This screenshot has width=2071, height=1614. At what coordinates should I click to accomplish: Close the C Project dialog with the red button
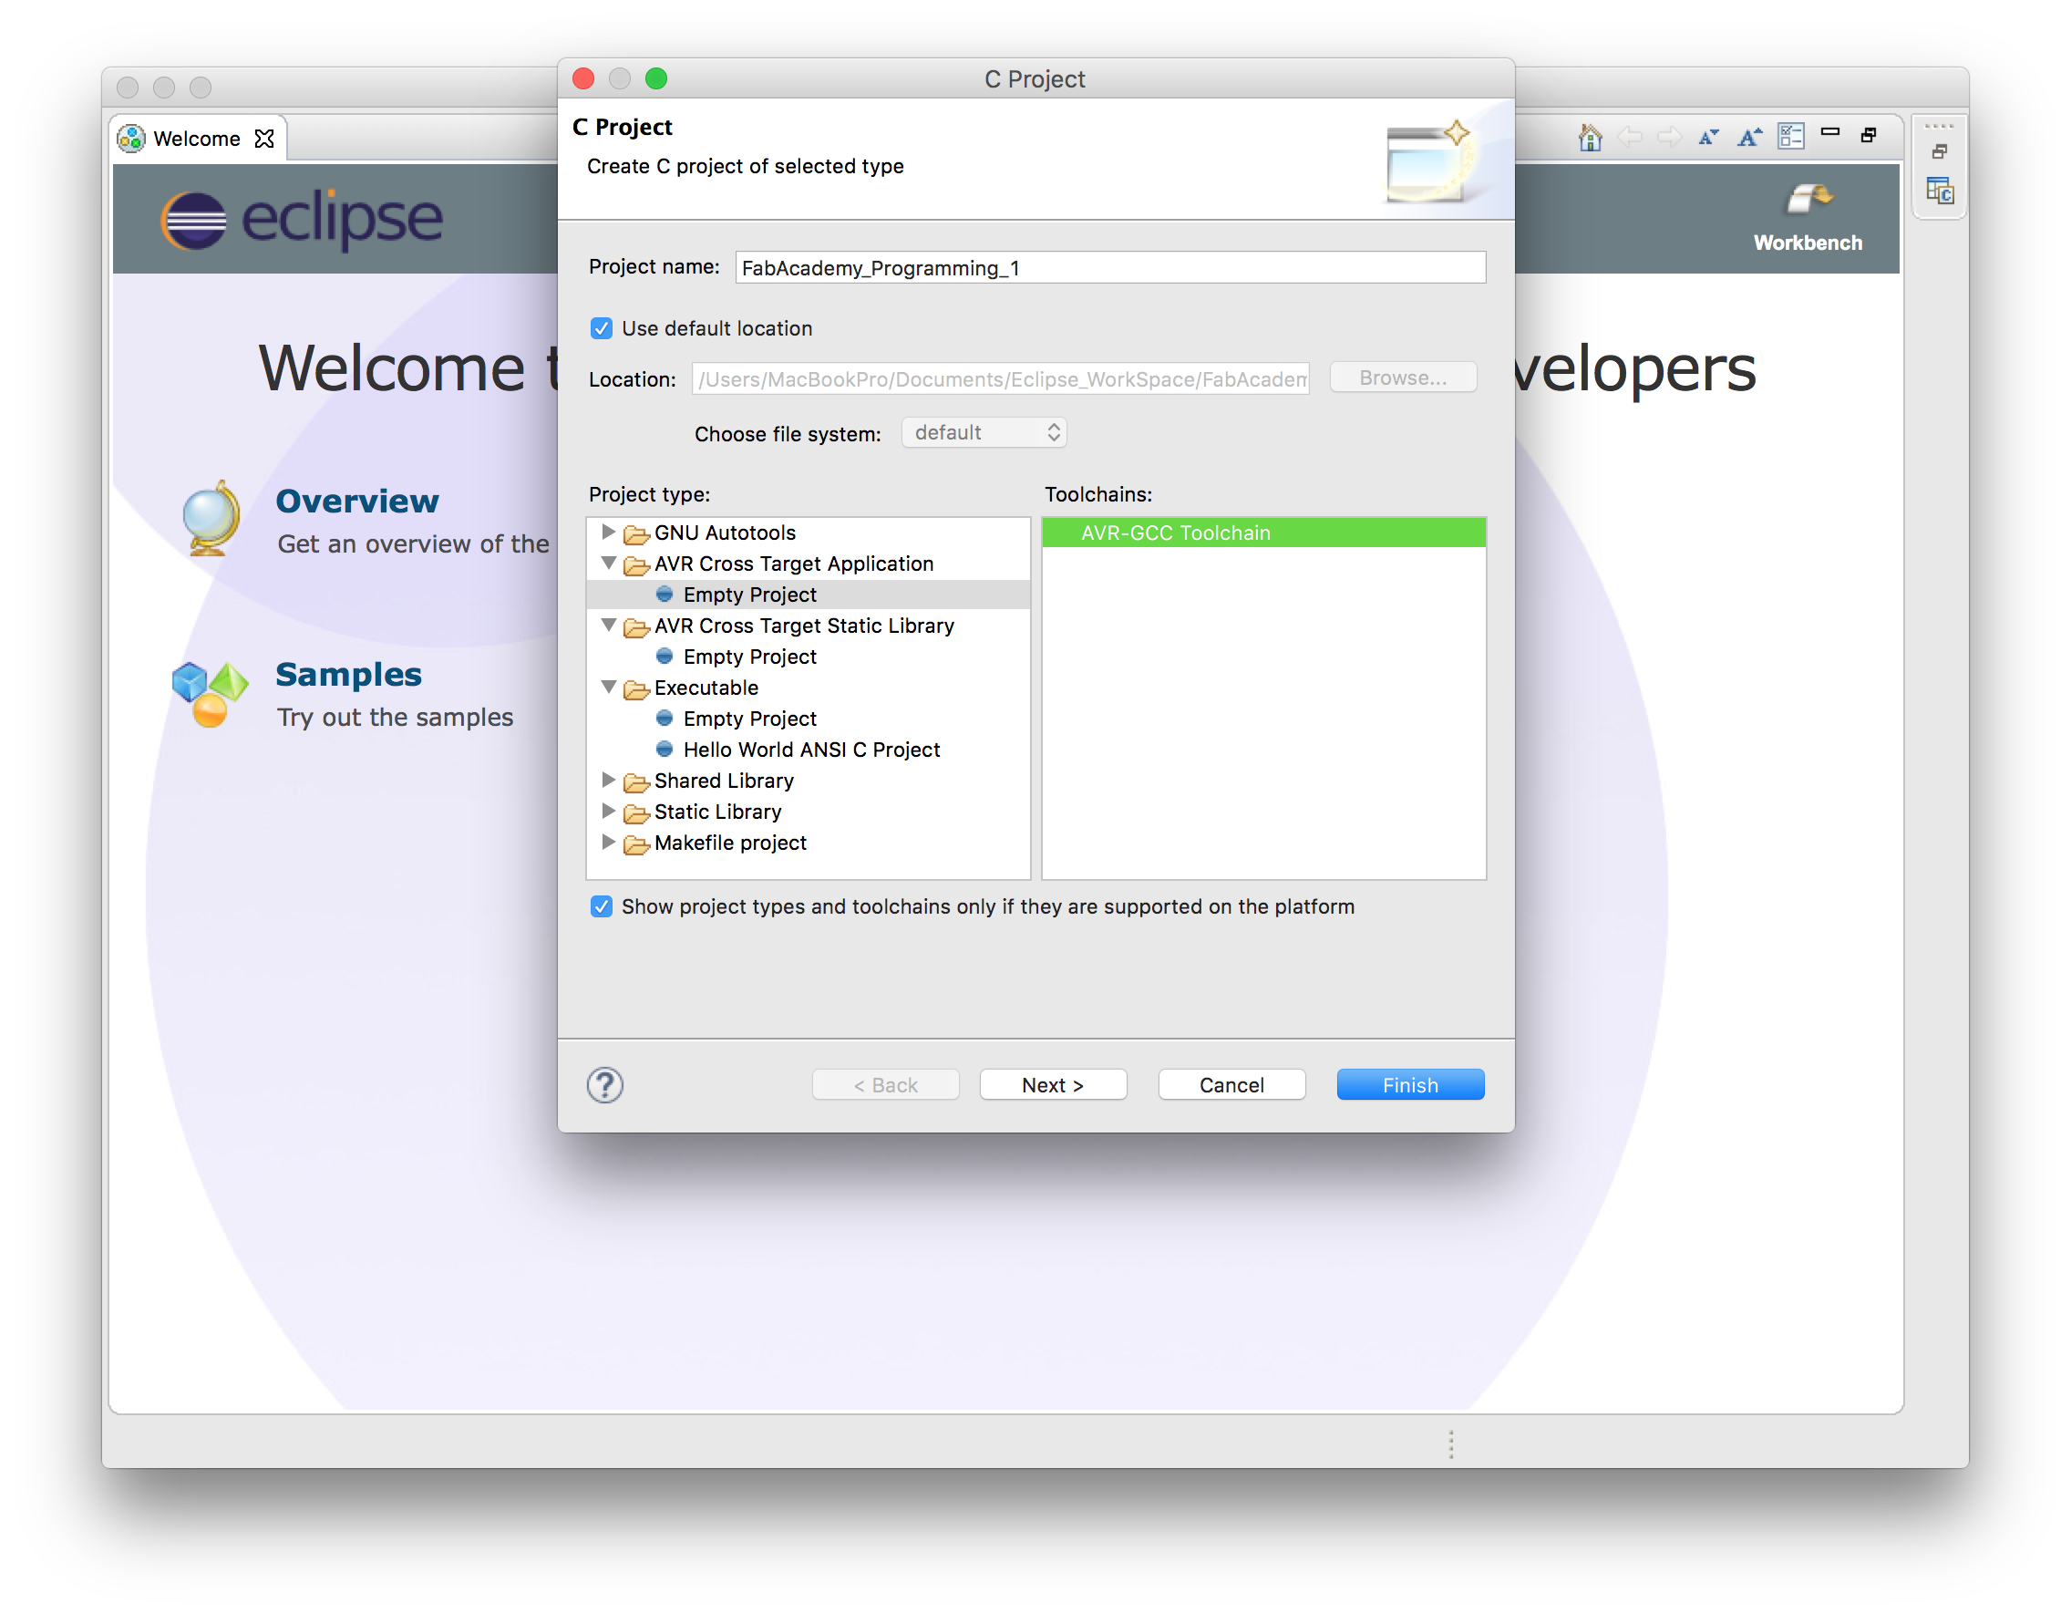pyautogui.click(x=583, y=78)
